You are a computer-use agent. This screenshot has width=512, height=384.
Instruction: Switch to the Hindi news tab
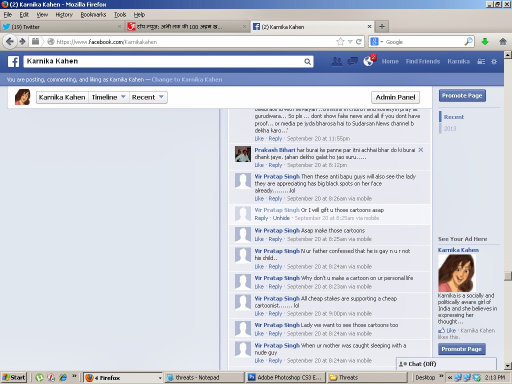pos(187,26)
